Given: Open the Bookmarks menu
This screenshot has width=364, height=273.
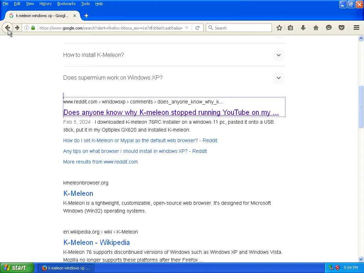Looking at the screenshot, I should [66, 4].
